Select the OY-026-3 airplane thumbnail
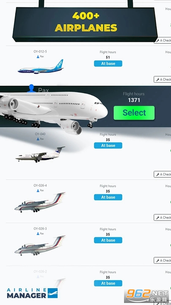Screen dimensions: 171x305 [x=40, y=245]
